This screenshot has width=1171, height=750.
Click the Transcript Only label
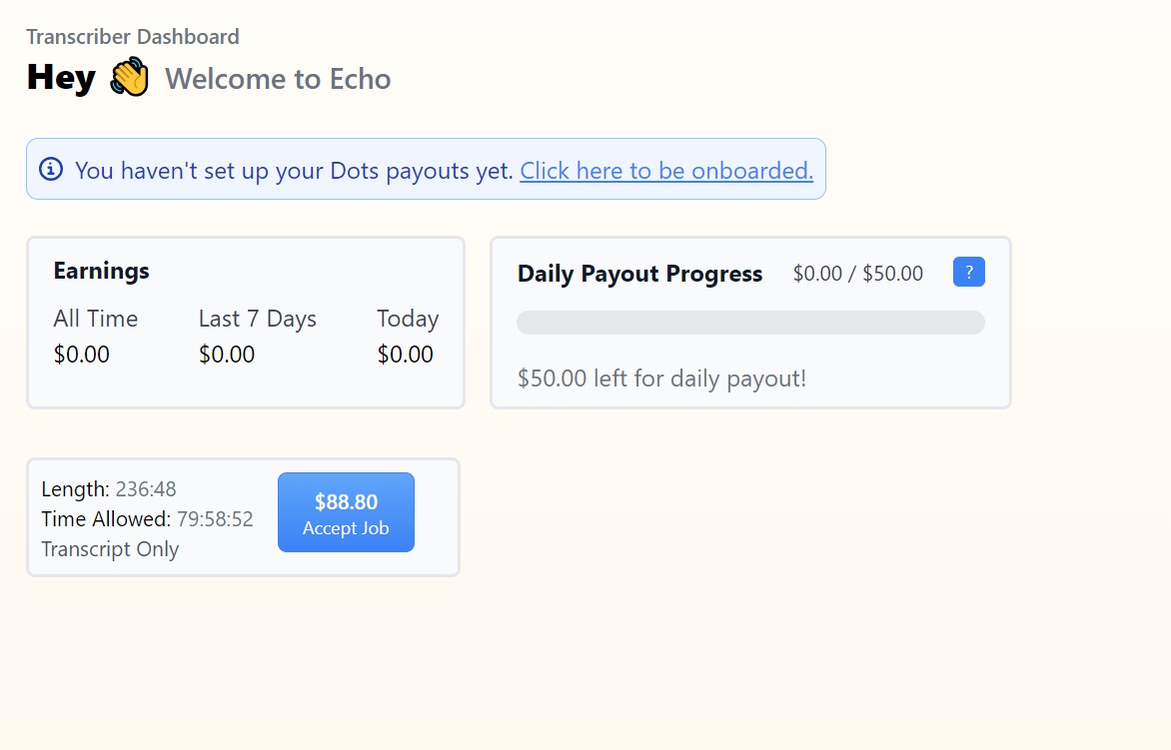110,549
